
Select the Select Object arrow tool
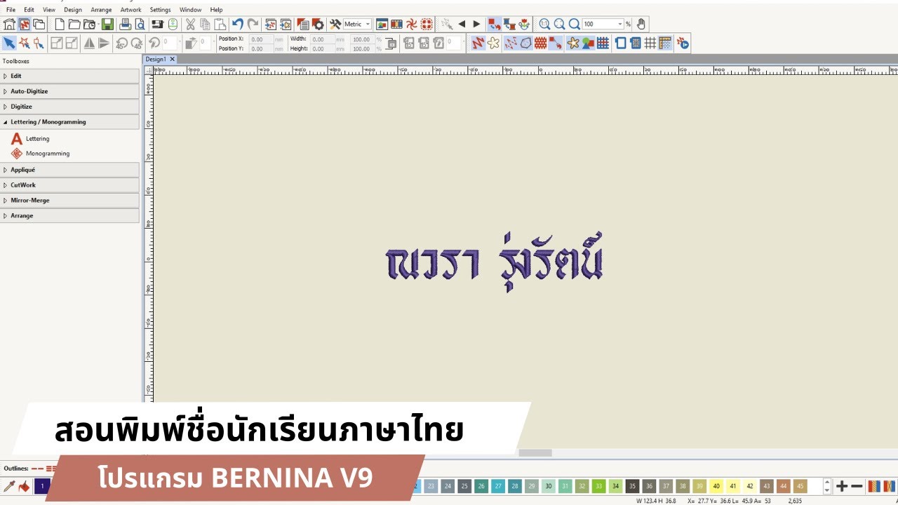(x=9, y=43)
